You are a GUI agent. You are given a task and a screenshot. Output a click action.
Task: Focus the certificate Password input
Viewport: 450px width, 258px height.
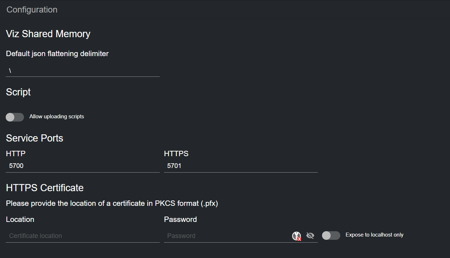227,236
